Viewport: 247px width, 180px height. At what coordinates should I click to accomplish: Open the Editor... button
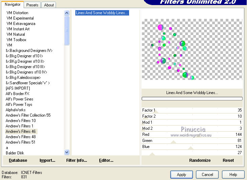[x=106, y=160]
